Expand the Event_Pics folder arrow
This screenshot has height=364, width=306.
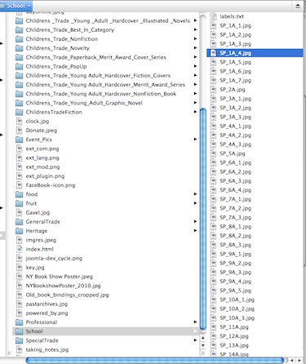tap(195, 140)
